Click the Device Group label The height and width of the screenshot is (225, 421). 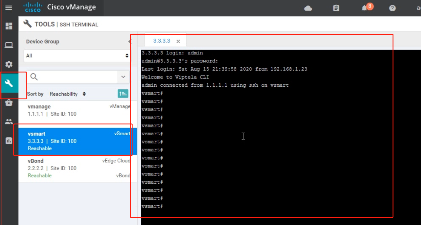coord(43,42)
